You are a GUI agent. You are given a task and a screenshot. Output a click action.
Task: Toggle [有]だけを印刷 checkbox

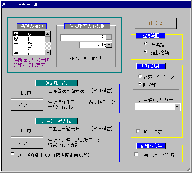coord(136,154)
